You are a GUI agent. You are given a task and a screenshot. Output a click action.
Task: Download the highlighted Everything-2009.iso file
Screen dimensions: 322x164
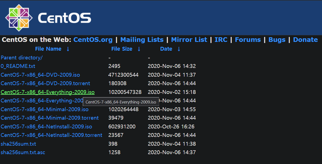[48, 92]
